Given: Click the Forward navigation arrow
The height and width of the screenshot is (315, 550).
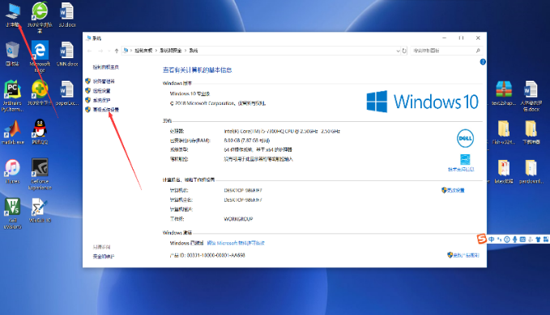Looking at the screenshot, I should [x=100, y=51].
